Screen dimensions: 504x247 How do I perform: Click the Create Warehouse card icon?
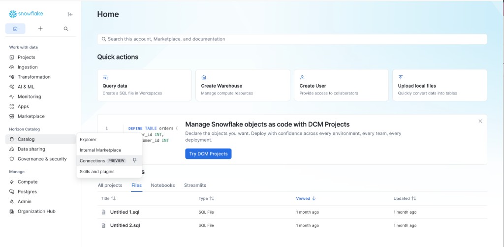203,77
